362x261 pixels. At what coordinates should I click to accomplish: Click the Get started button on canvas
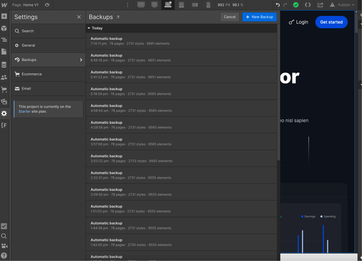click(x=331, y=22)
